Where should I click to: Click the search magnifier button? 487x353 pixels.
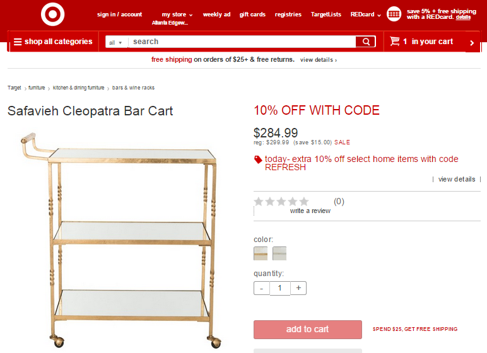tap(366, 42)
